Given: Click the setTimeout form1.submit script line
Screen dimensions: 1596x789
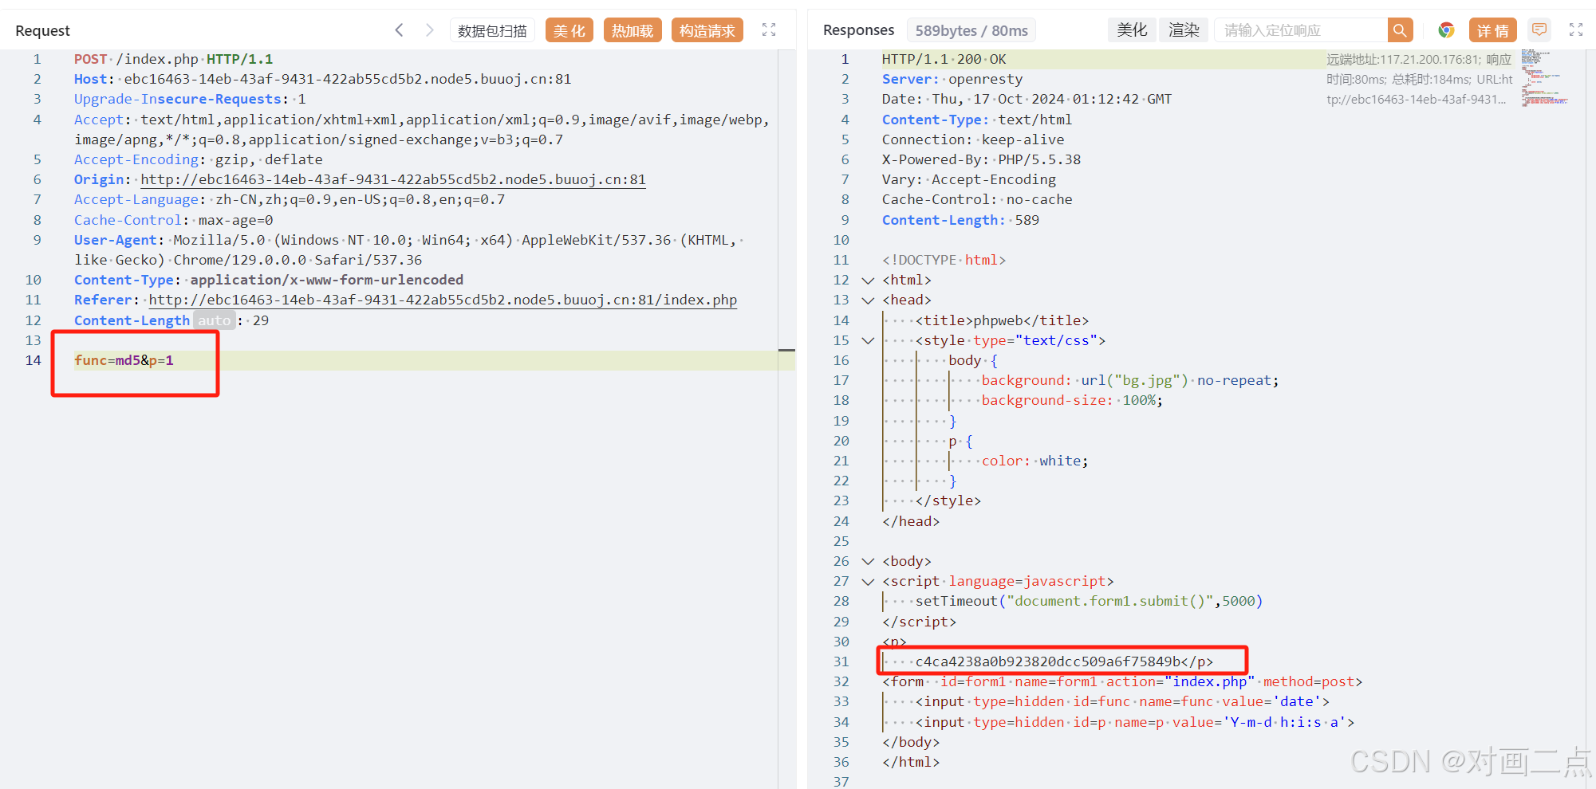Looking at the screenshot, I should [x=1089, y=601].
